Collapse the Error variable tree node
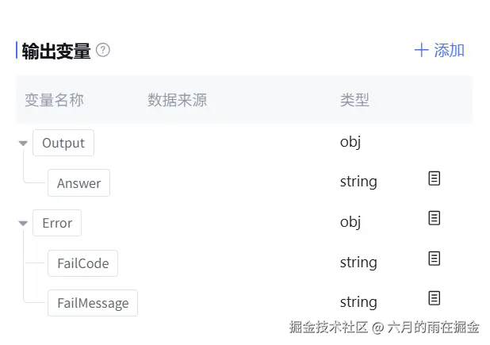 (23, 224)
